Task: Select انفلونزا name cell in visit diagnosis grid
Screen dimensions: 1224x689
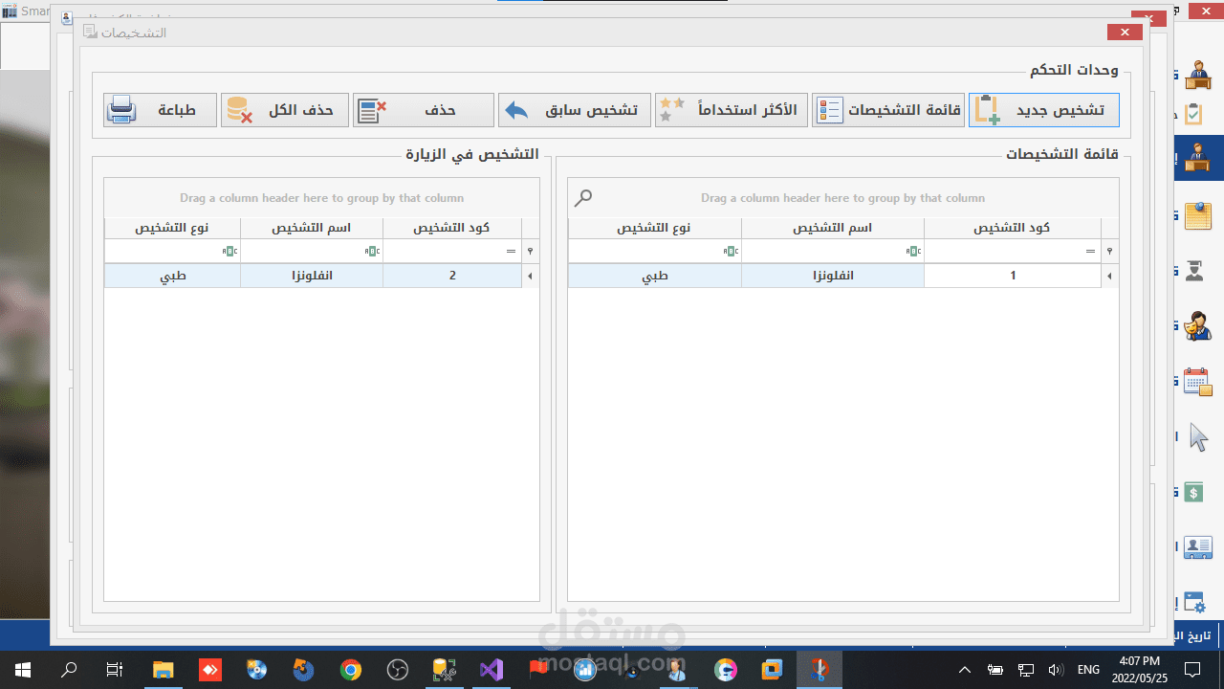Action: point(312,276)
